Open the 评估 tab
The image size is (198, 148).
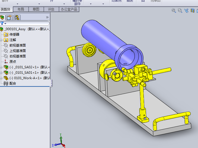click(x=51, y=9)
